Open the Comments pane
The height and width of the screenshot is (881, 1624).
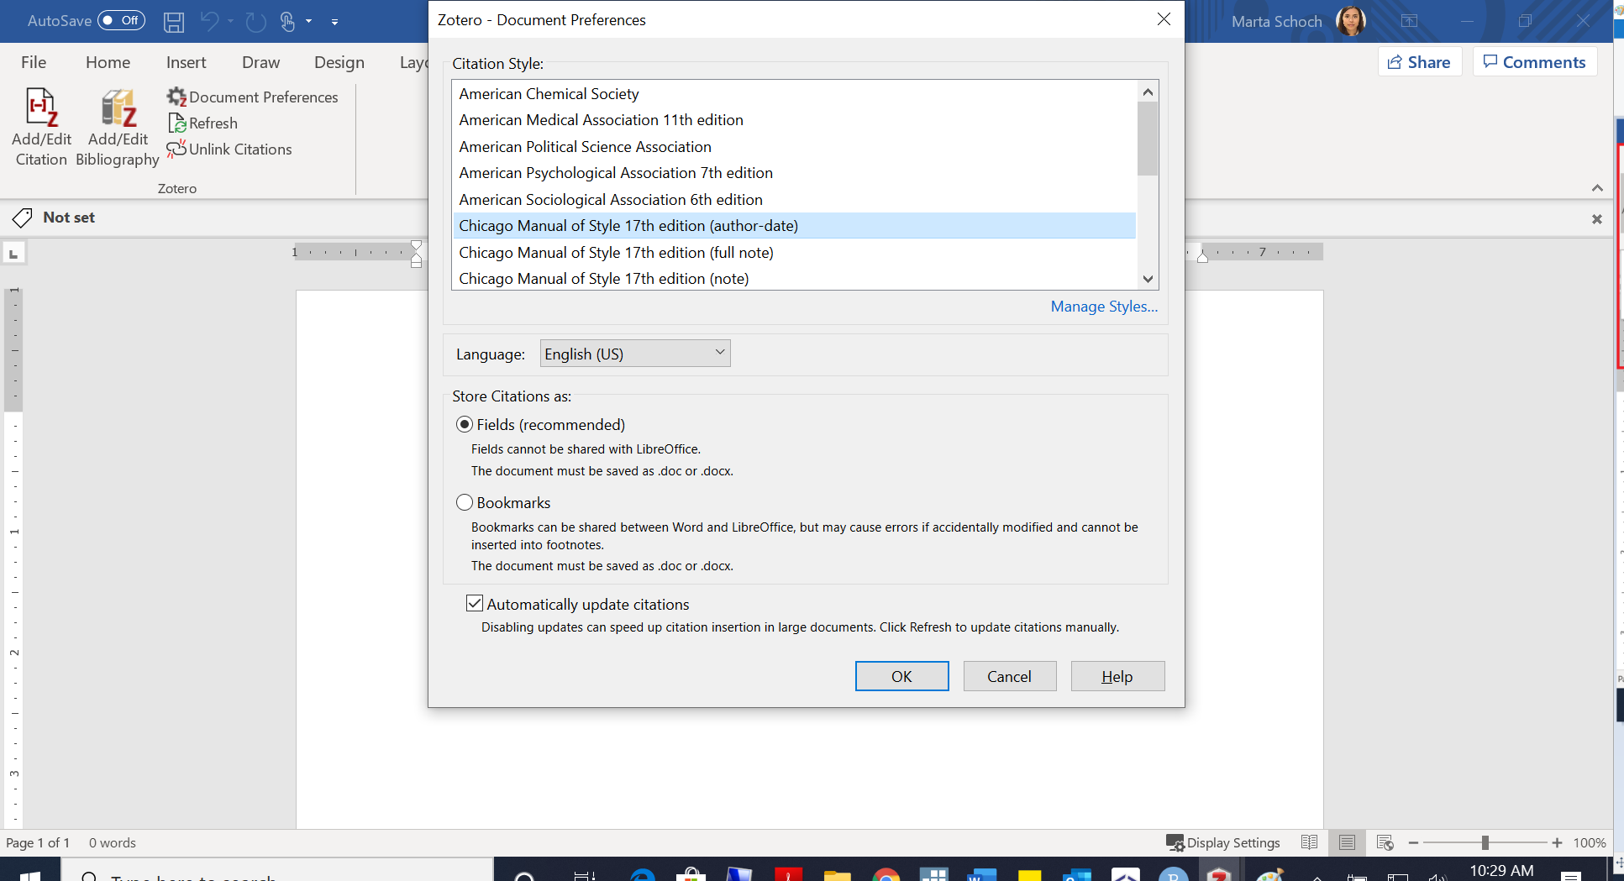pyautogui.click(x=1535, y=62)
